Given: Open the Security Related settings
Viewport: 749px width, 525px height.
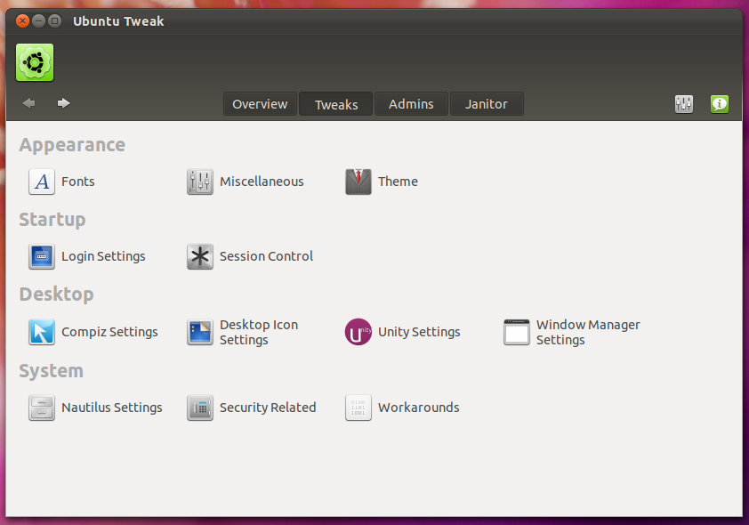Looking at the screenshot, I should [x=269, y=408].
